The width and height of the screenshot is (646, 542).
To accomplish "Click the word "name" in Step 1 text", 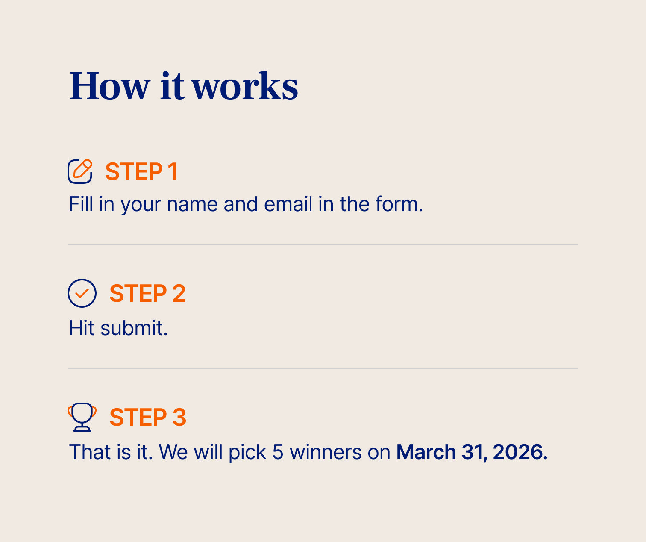I will coord(193,204).
